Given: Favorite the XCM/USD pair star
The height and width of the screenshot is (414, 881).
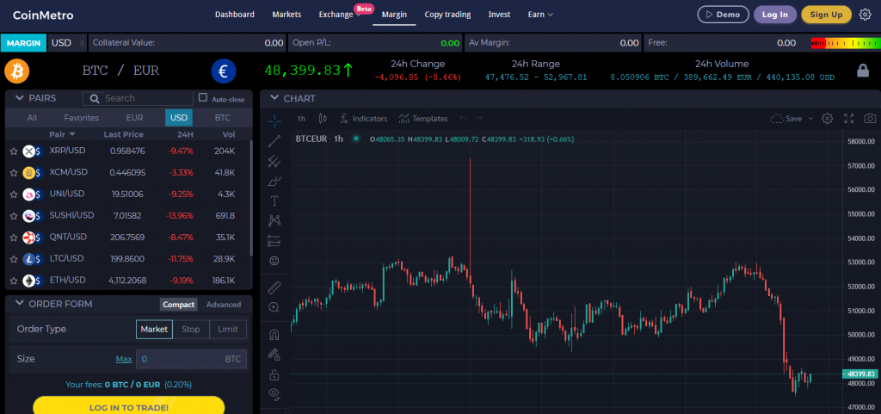Looking at the screenshot, I should coord(14,173).
